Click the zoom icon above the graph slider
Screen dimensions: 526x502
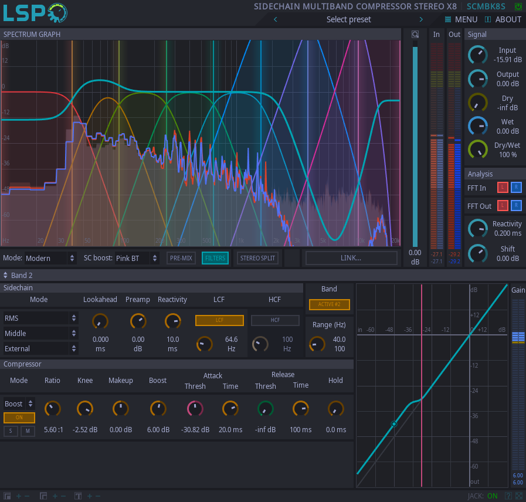click(x=415, y=35)
